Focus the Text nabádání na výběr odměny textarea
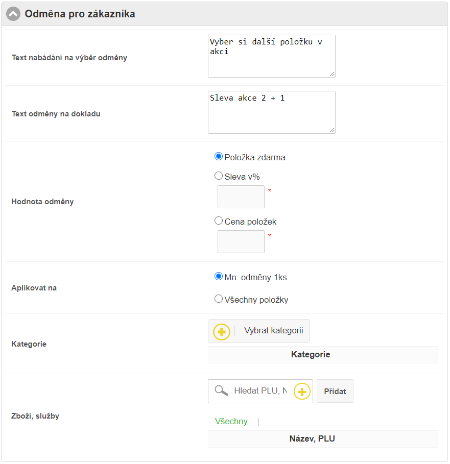Viewport: 450px width, 464px height. [271, 56]
